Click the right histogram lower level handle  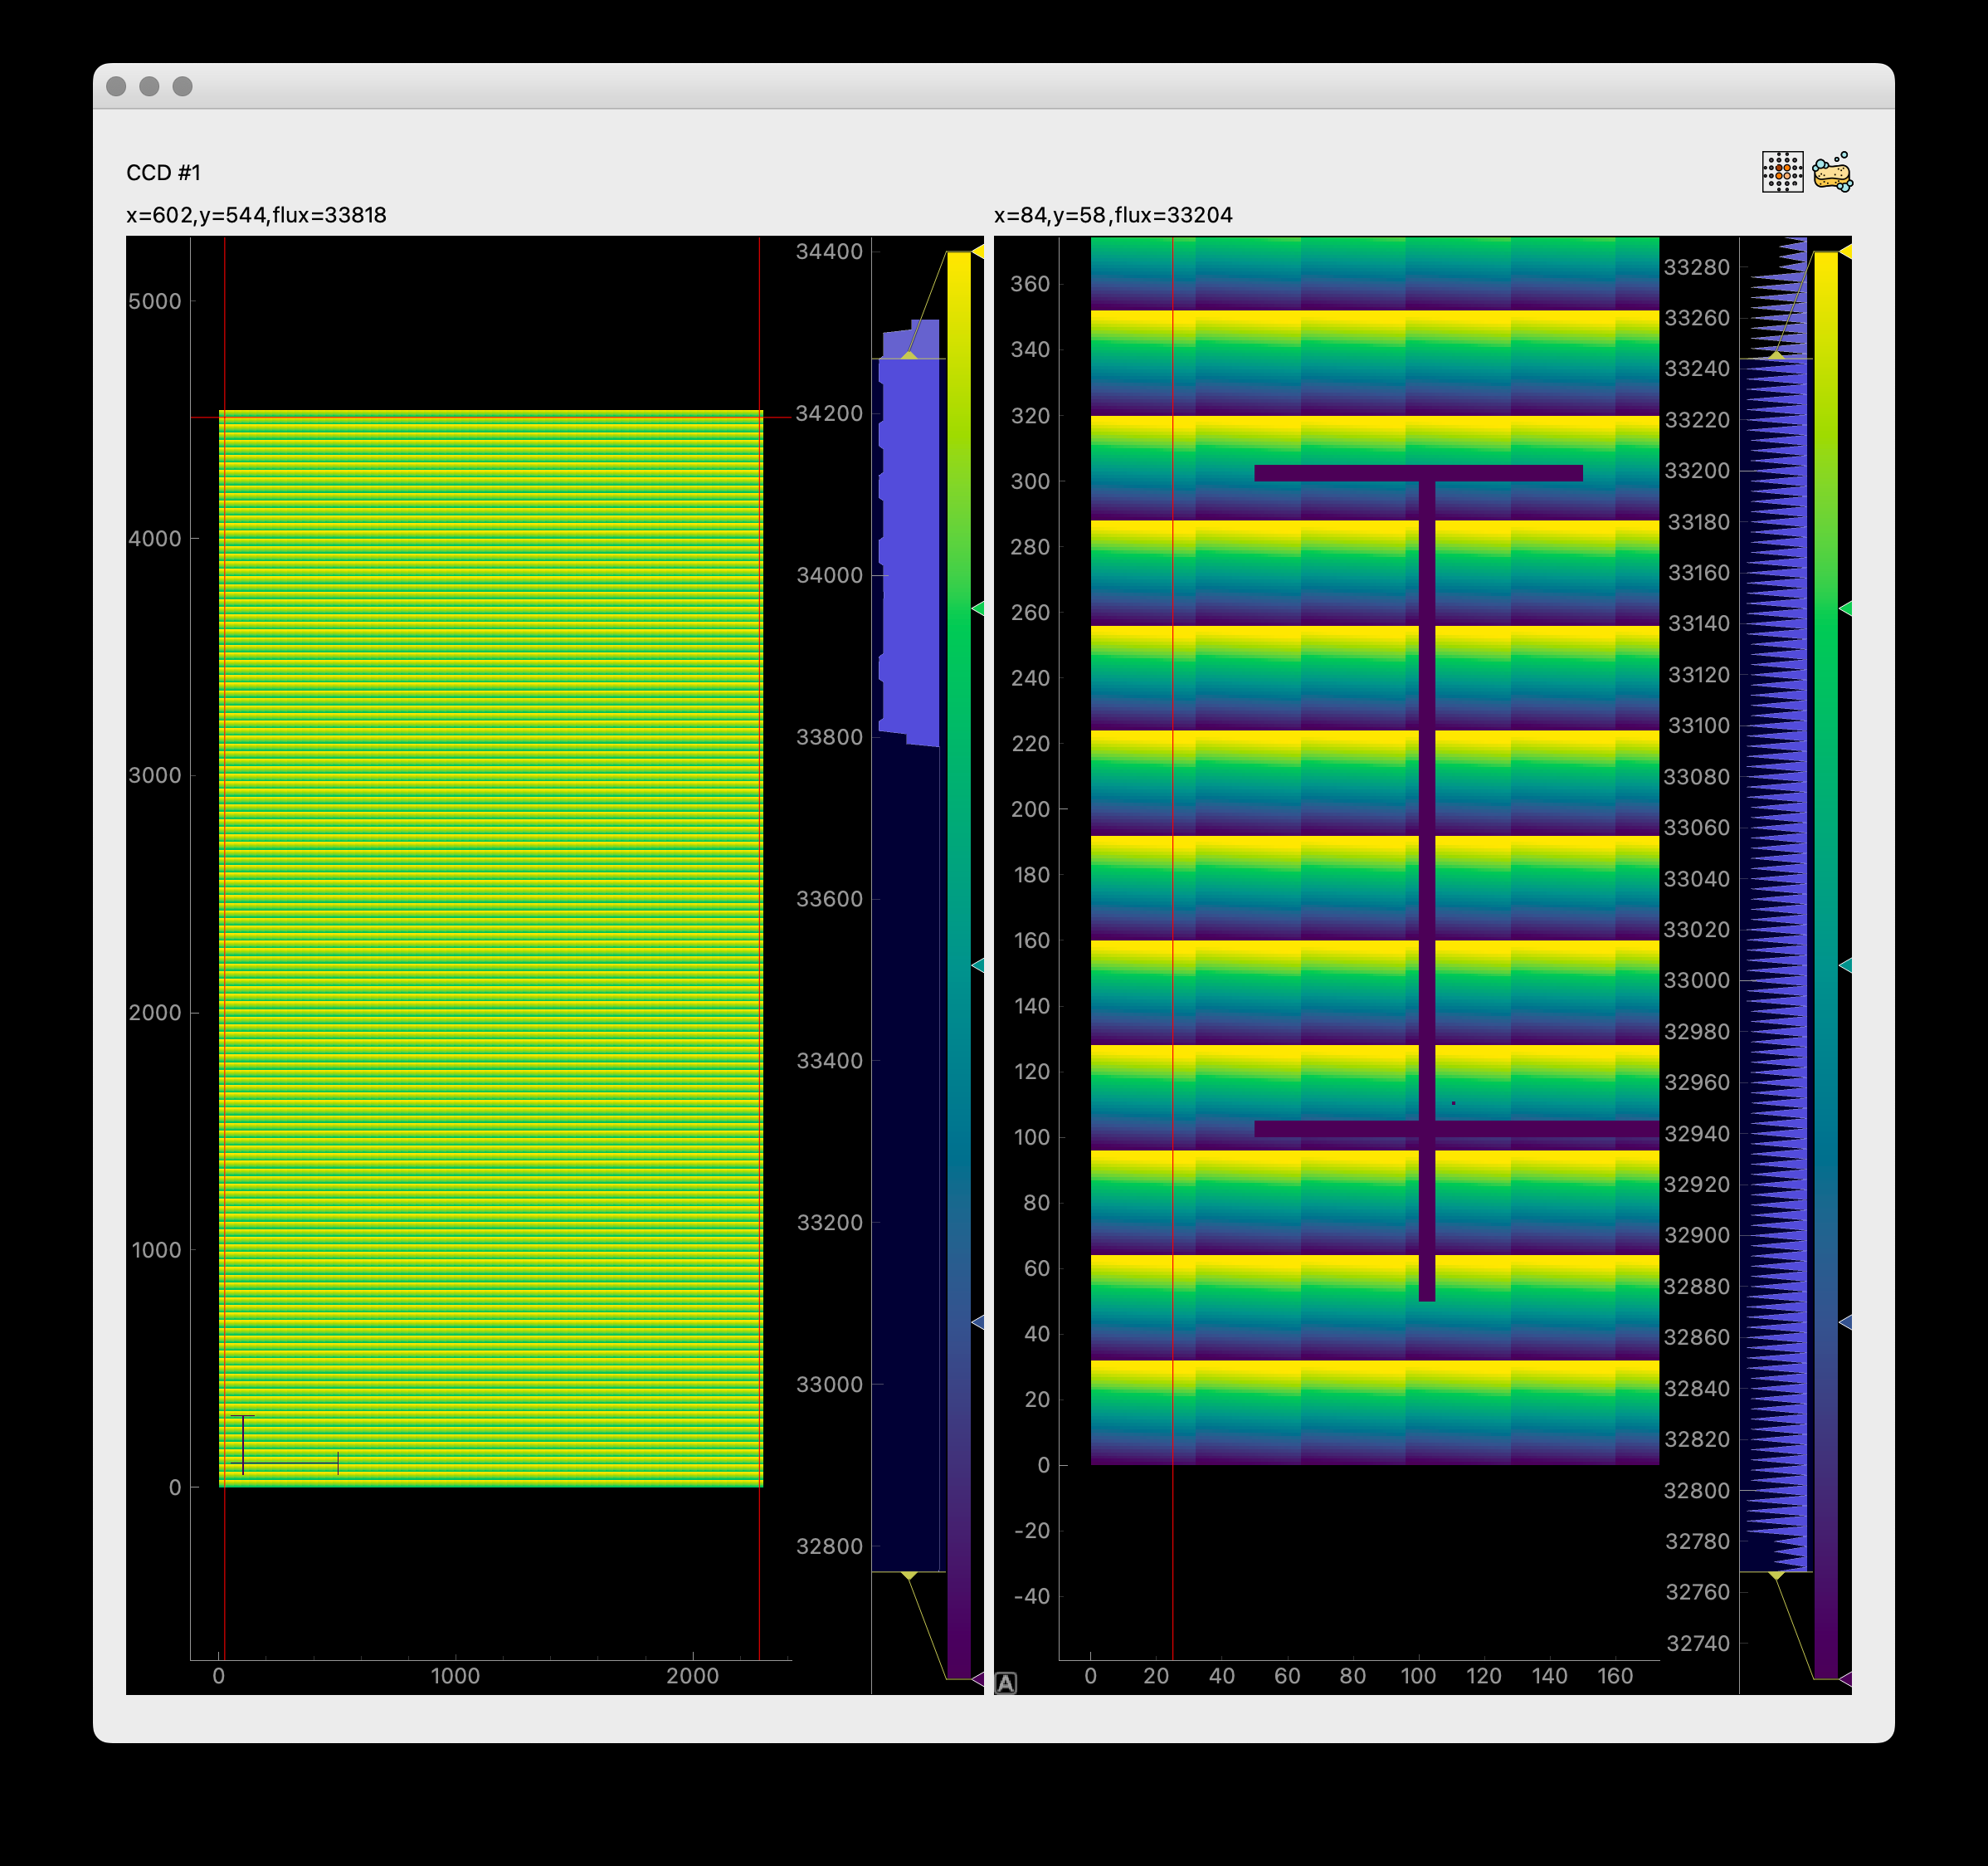(x=1777, y=1575)
